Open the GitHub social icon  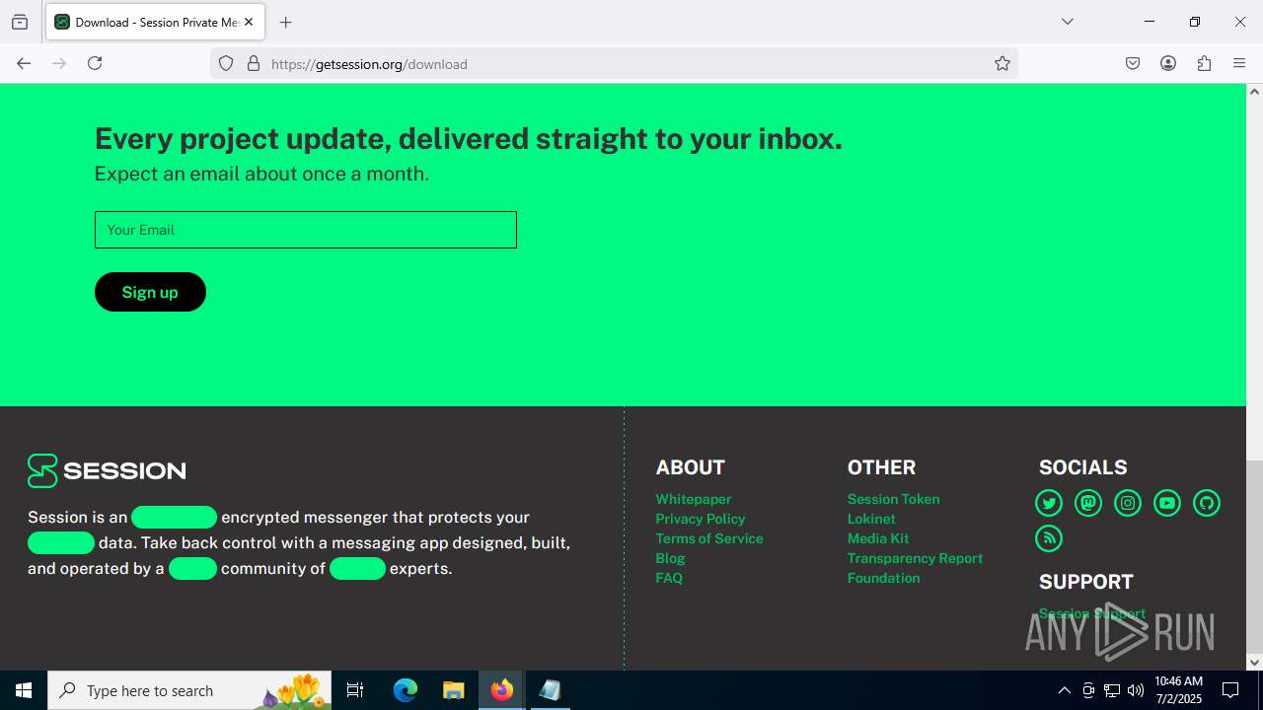pyautogui.click(x=1207, y=503)
